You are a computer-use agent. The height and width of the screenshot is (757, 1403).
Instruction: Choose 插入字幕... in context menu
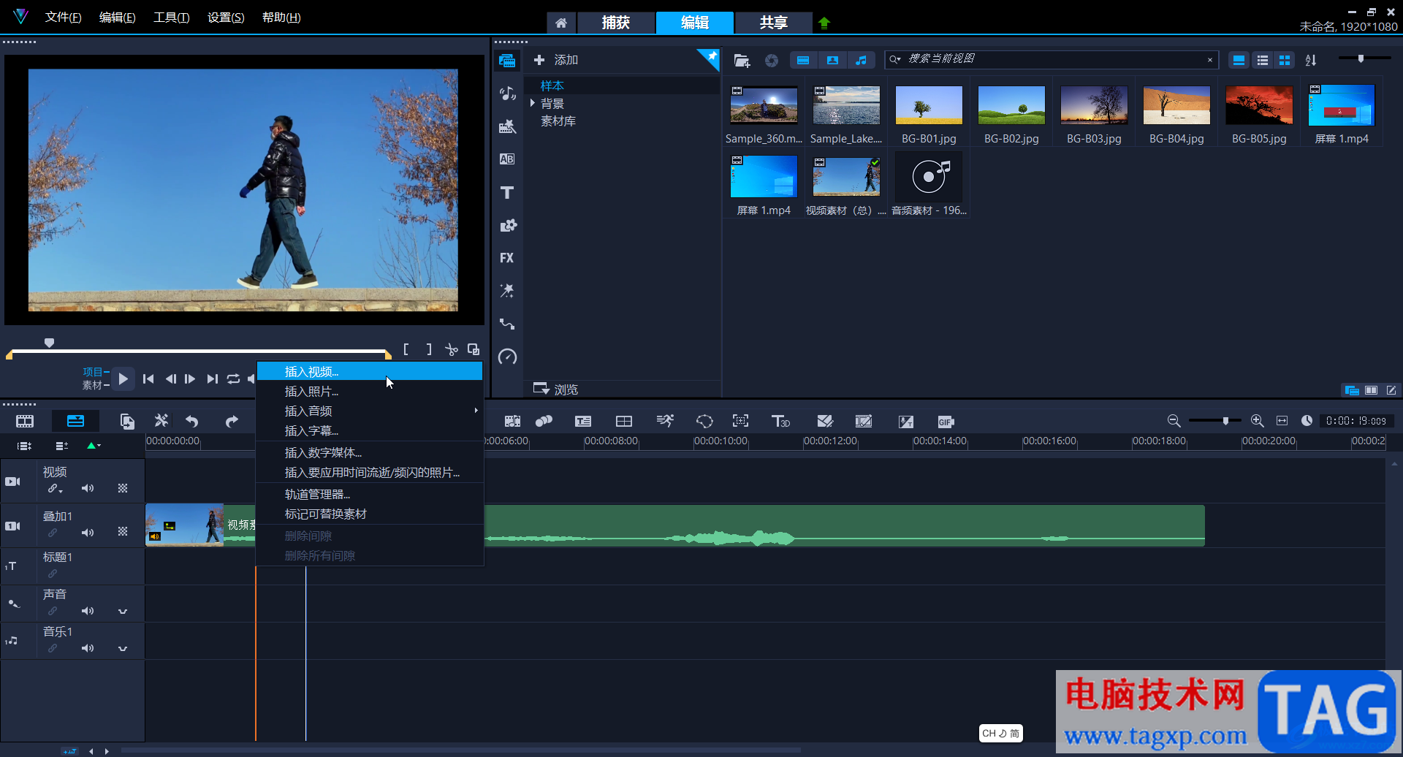[370, 430]
